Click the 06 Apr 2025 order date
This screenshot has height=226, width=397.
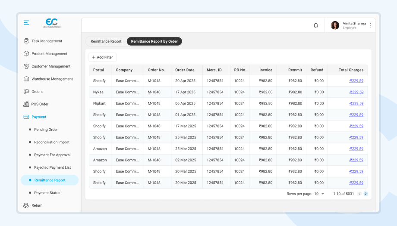185,104
